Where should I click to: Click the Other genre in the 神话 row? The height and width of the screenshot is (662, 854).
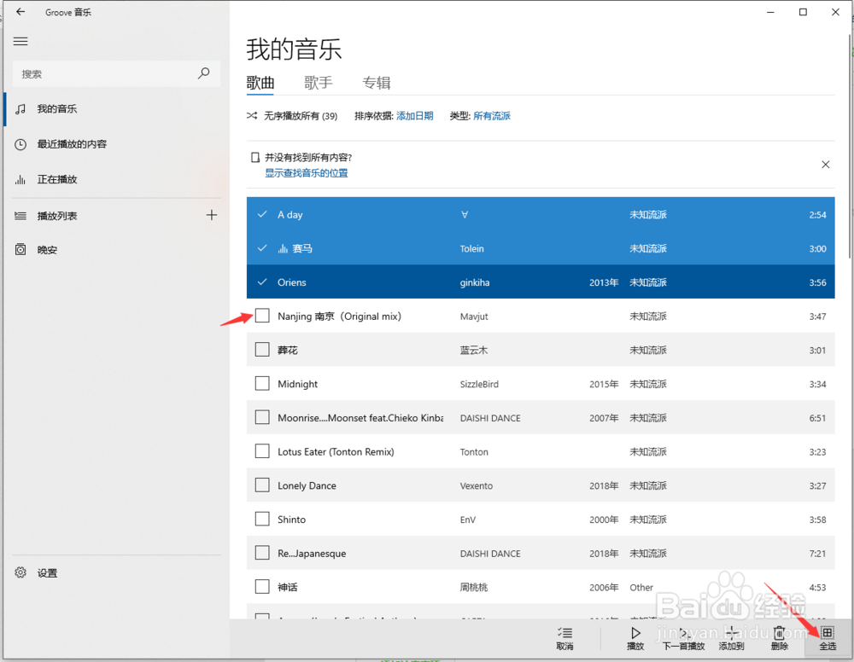[x=641, y=588]
